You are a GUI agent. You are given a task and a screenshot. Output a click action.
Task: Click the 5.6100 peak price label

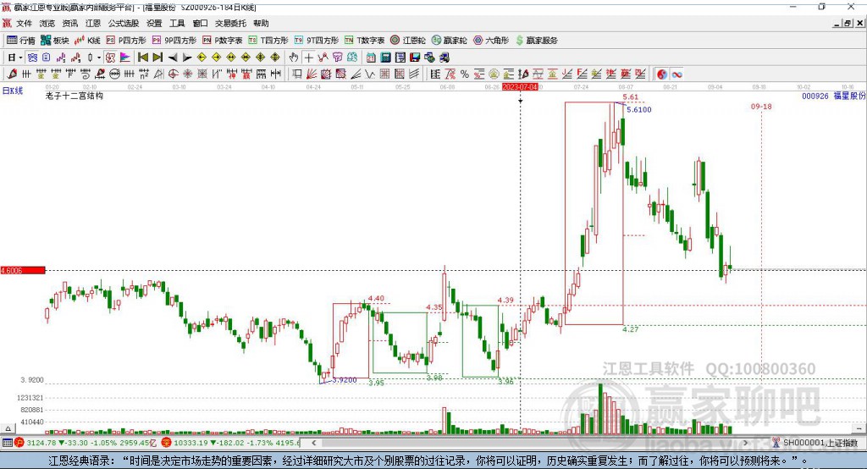[639, 109]
